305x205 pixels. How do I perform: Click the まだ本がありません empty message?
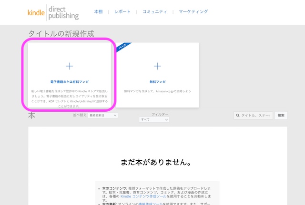(x=156, y=163)
